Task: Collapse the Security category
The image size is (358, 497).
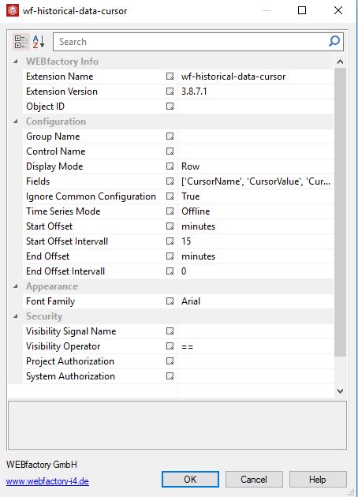Action: click(x=16, y=316)
